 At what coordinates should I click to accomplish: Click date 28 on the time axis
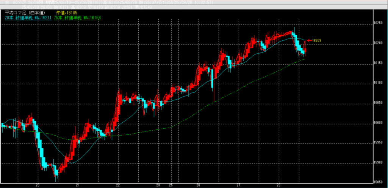coord(278,185)
